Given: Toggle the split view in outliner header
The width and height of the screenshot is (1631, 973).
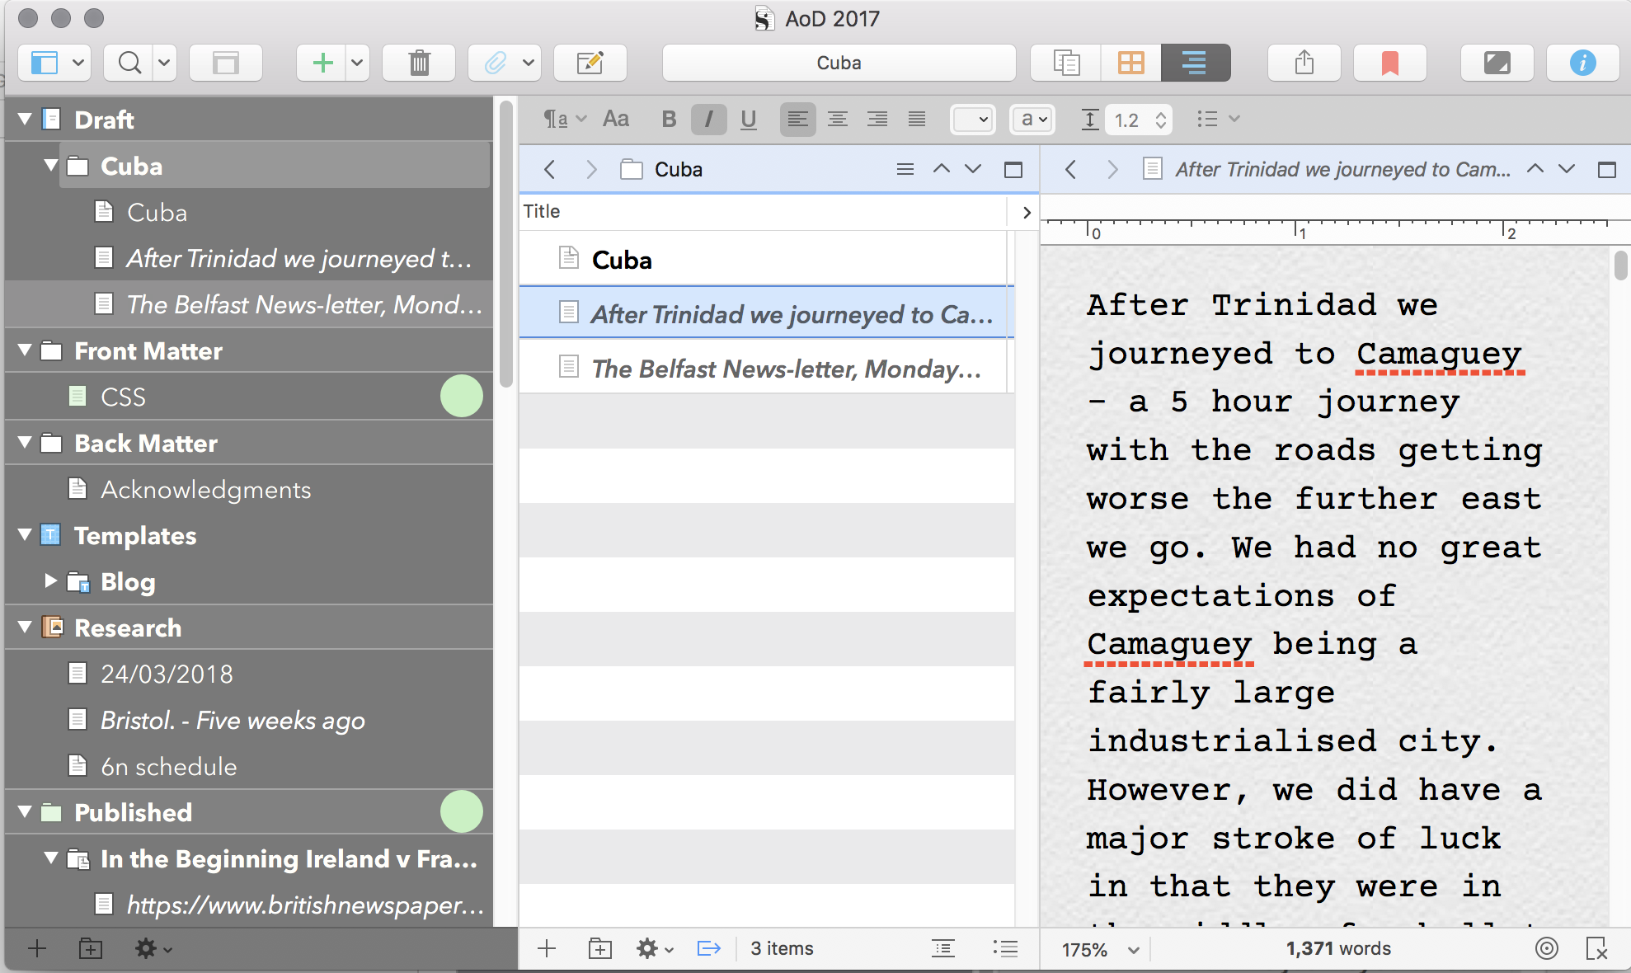Looking at the screenshot, I should click(1013, 169).
